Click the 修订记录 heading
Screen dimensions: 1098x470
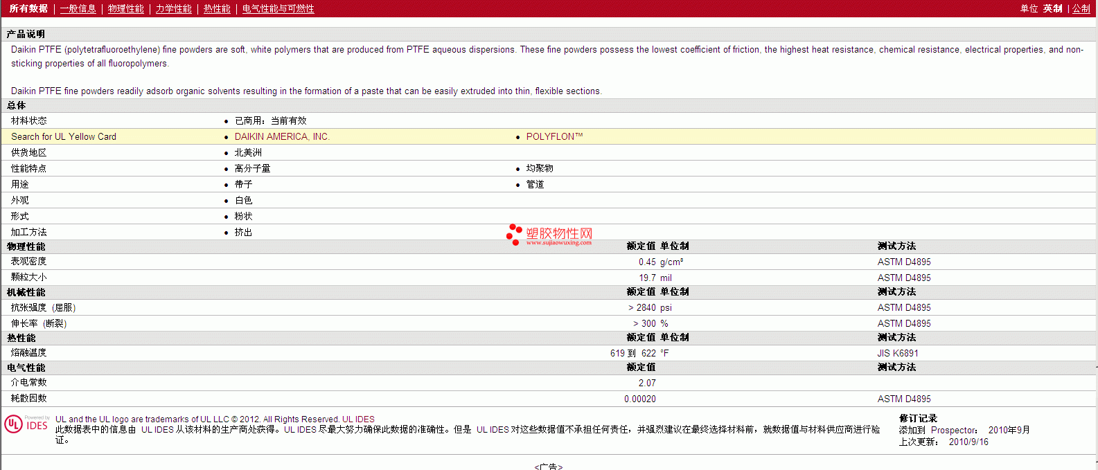[x=918, y=418]
